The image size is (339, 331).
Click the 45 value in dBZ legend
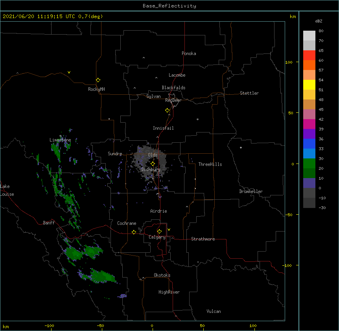[321, 110]
